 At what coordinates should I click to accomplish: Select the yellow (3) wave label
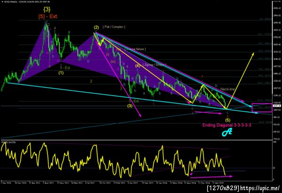point(130,106)
